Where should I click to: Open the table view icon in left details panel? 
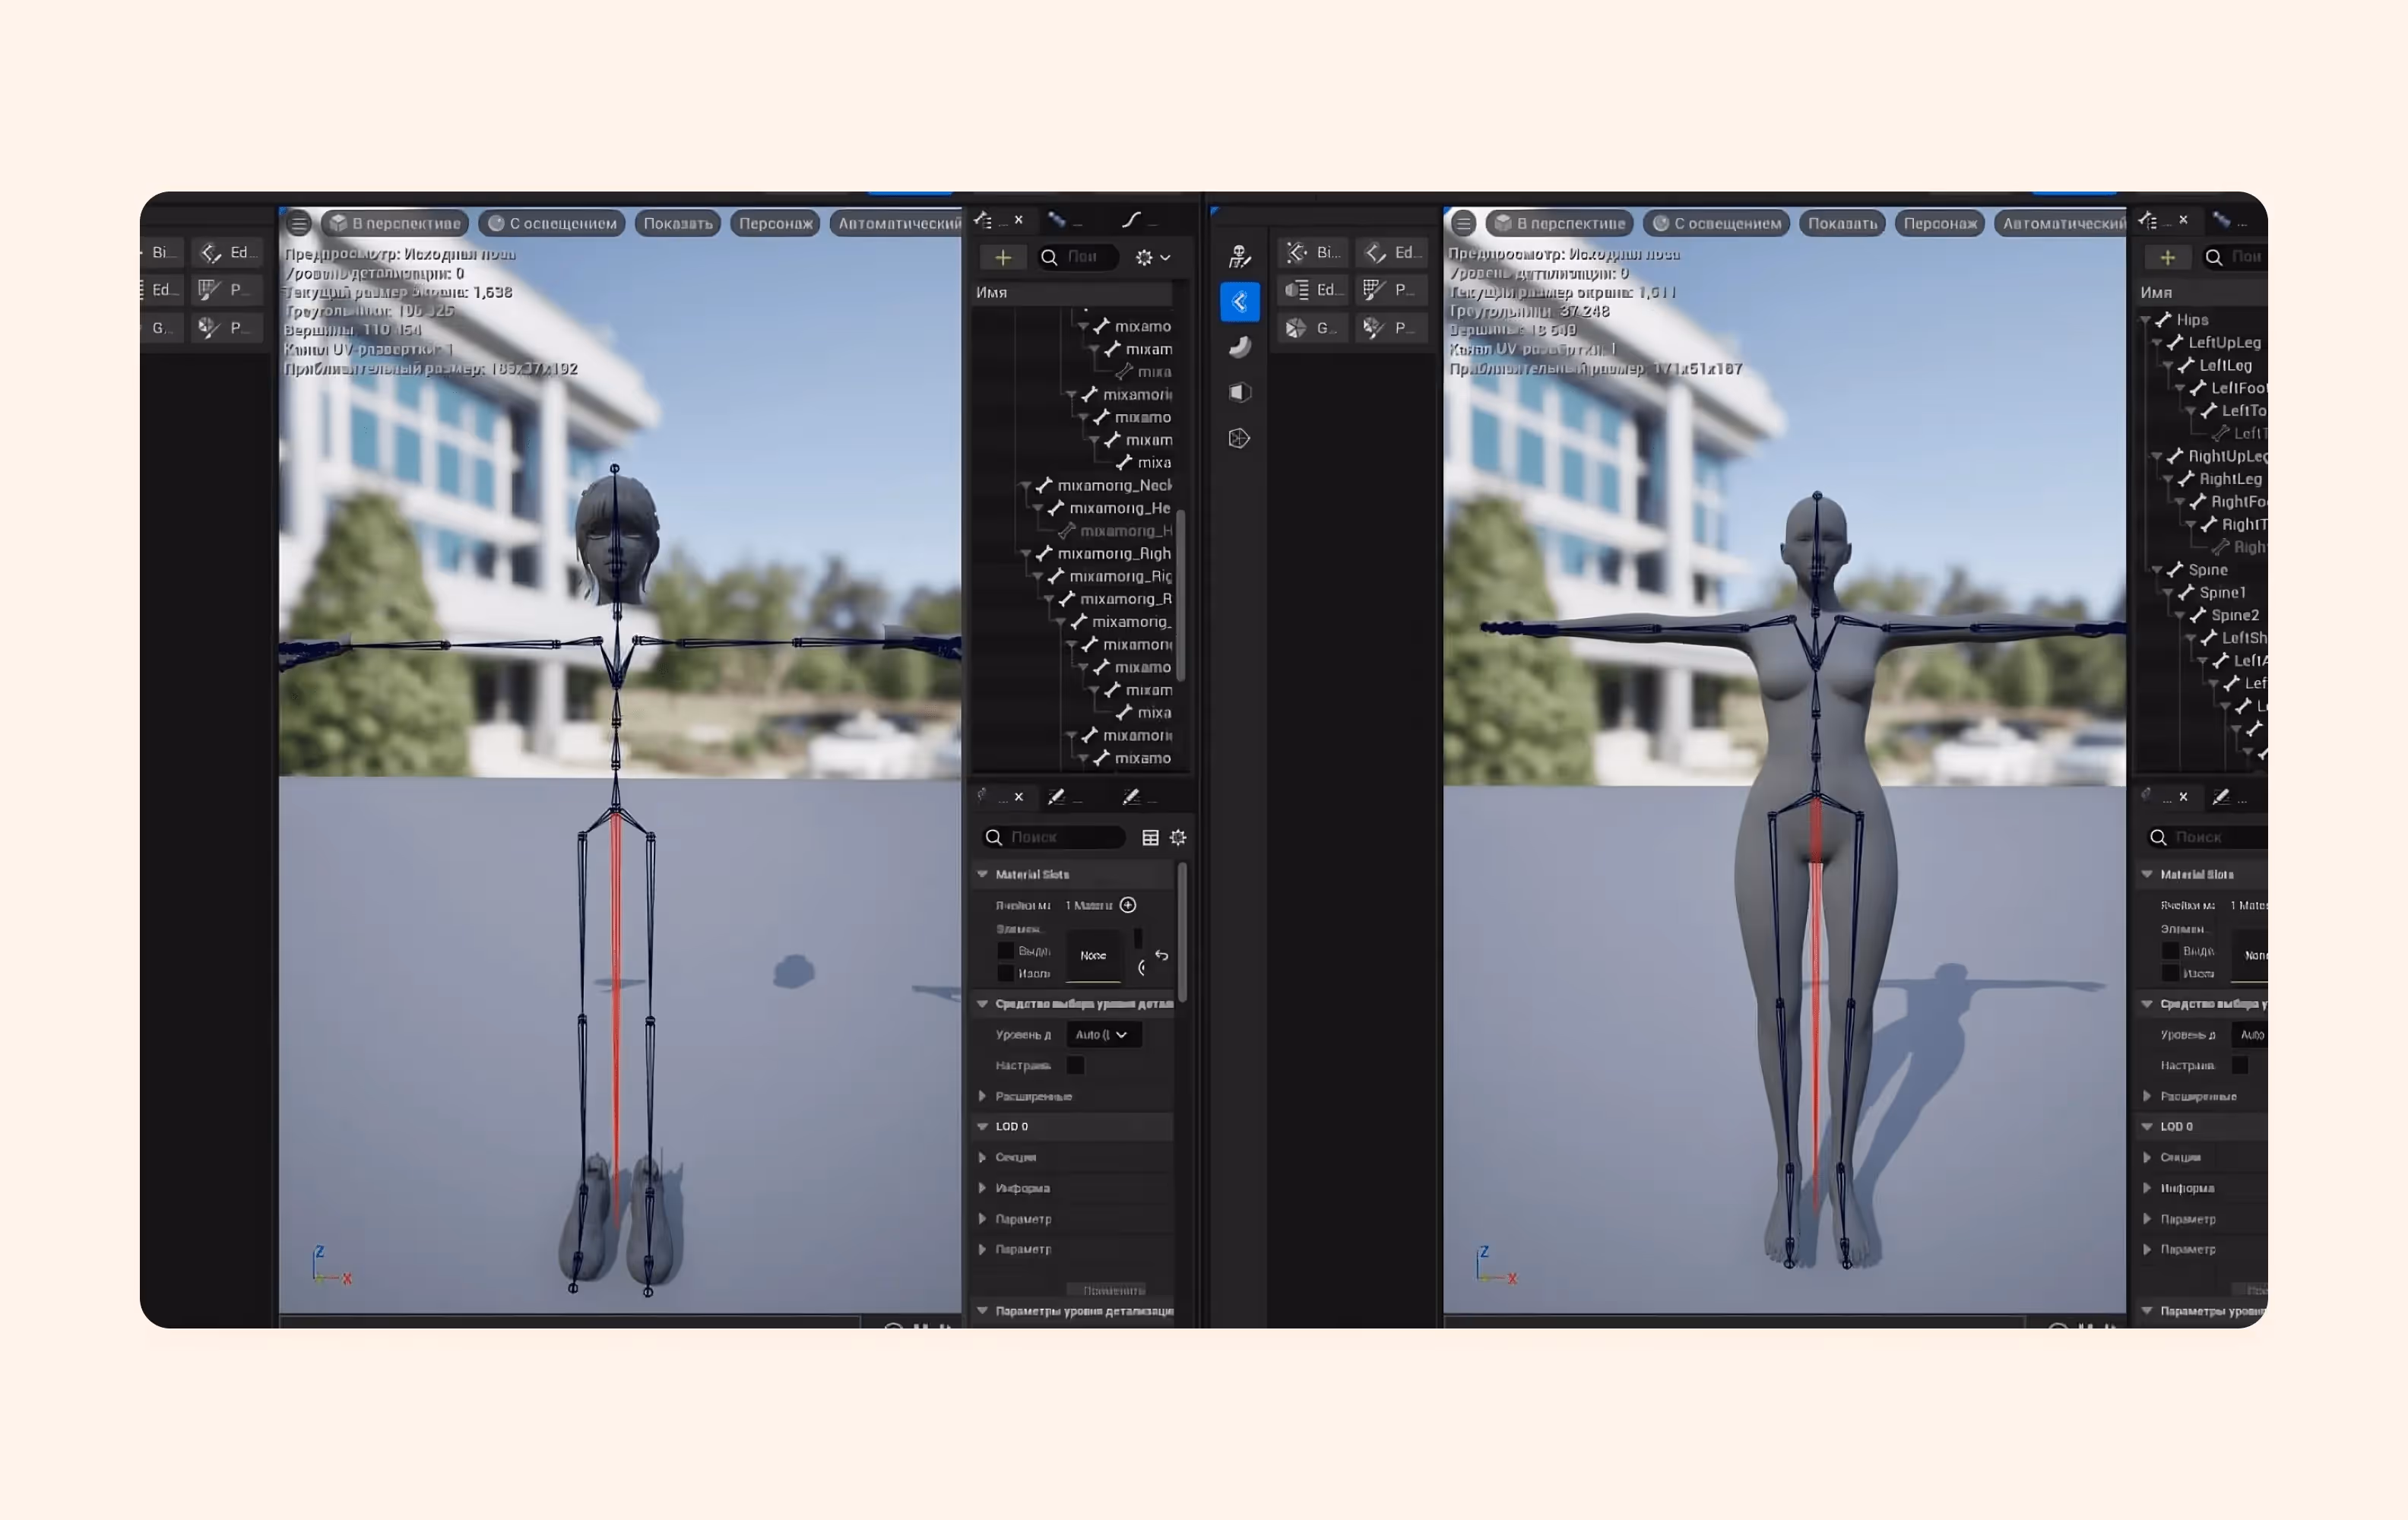[1150, 837]
